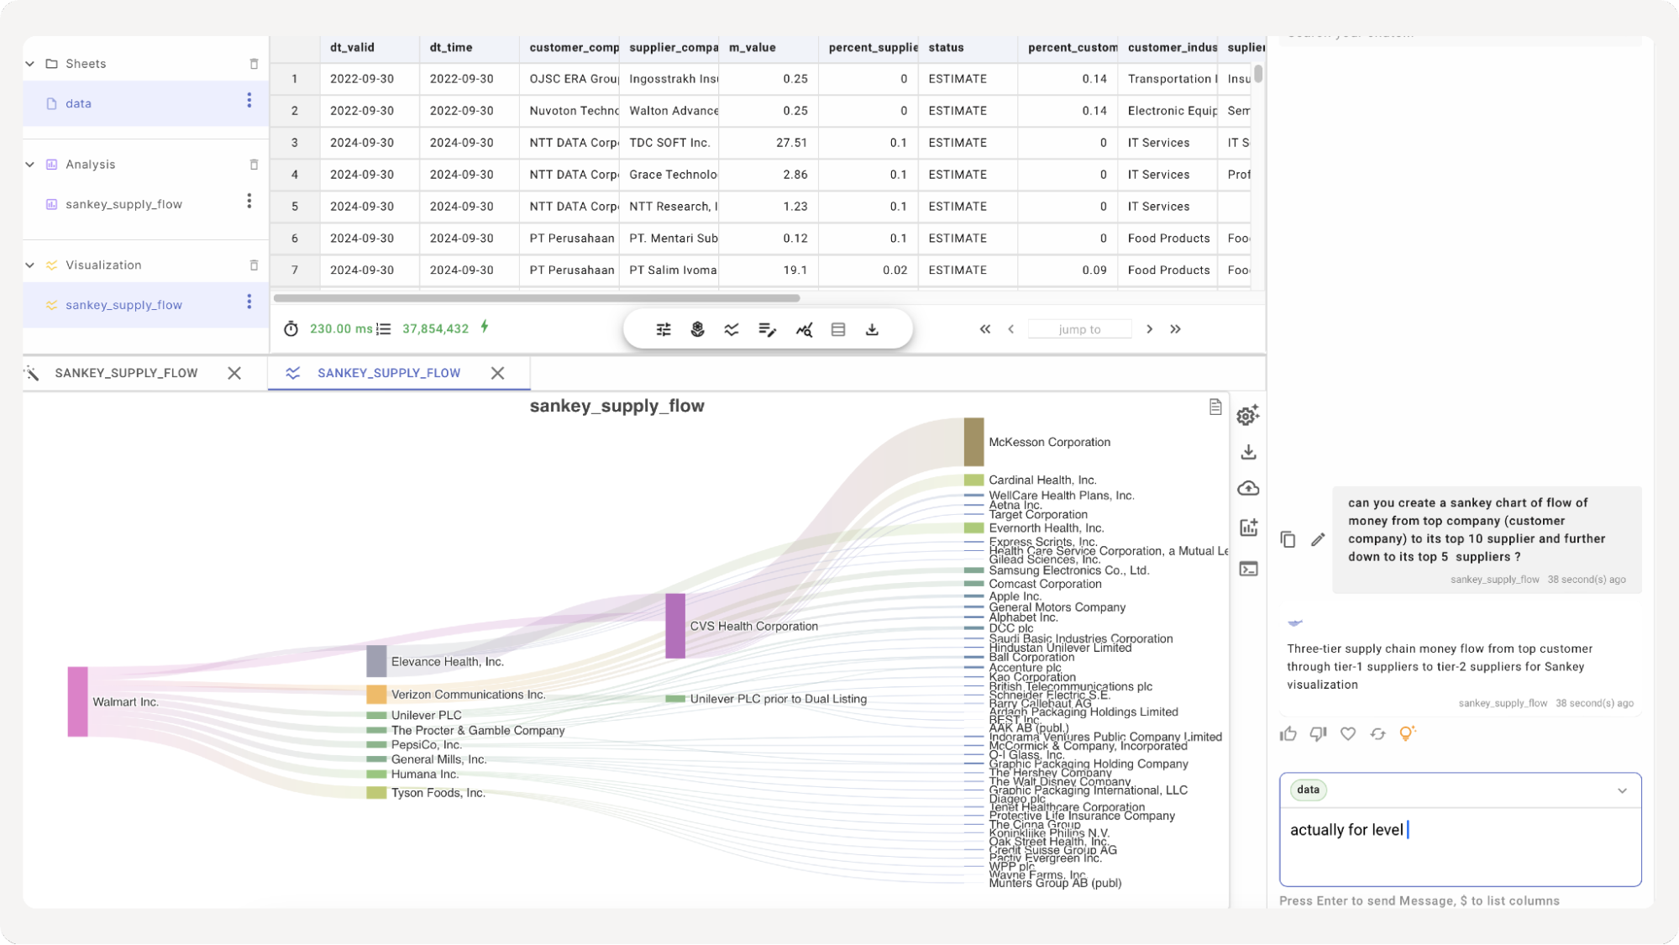Delete all Sheets with trash icon

click(254, 64)
